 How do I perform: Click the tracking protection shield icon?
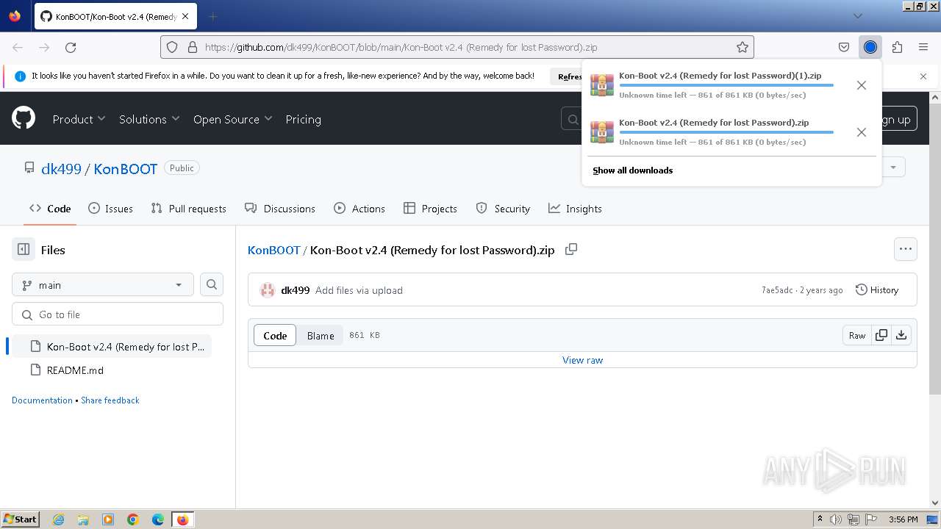click(172, 47)
